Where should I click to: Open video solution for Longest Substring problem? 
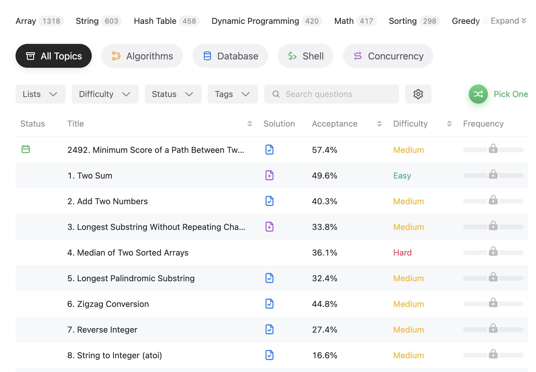point(269,227)
